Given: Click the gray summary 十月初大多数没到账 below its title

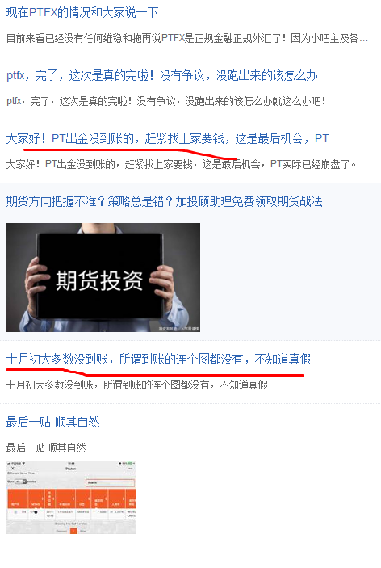Looking at the screenshot, I should (137, 385).
